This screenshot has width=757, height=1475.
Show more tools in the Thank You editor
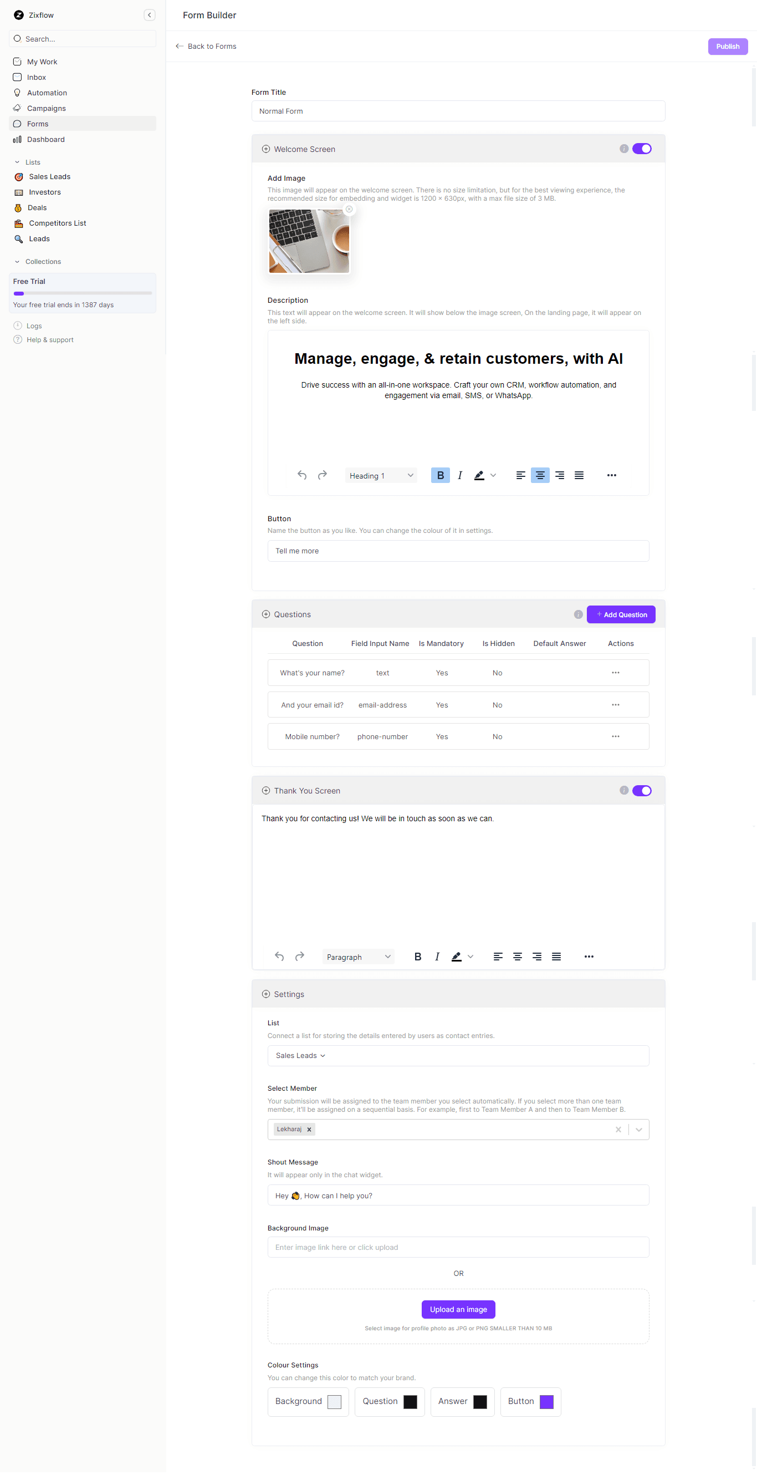(589, 956)
